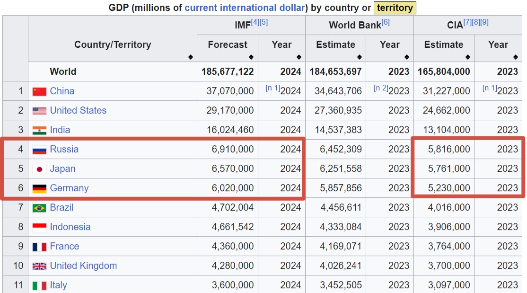
Task: Click the India flag icon
Action: coord(39,130)
